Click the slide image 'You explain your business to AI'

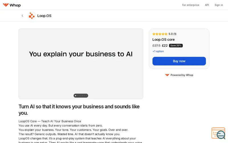pyautogui.click(x=81, y=64)
